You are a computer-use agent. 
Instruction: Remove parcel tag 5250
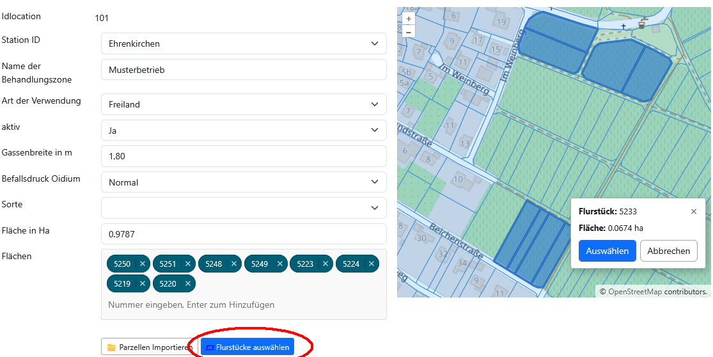pyautogui.click(x=143, y=264)
